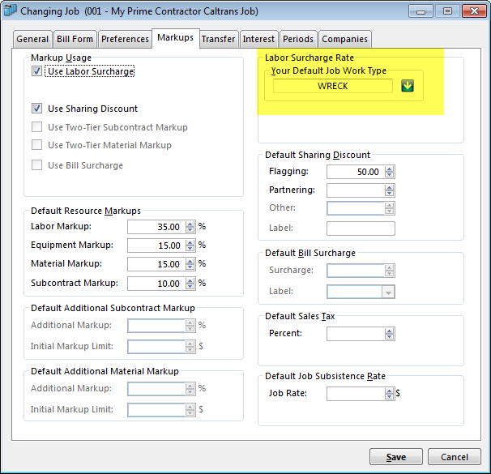Click the Material Markup value field
Viewport: 491px width, 474px height.
click(156, 264)
